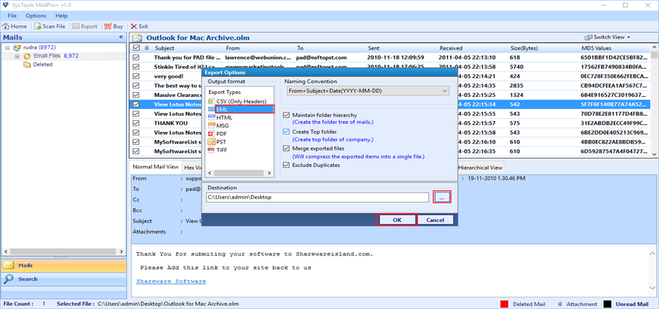The height and width of the screenshot is (309, 659).
Task: Collapse the Mails panel with chevrons
Action: 121,37
